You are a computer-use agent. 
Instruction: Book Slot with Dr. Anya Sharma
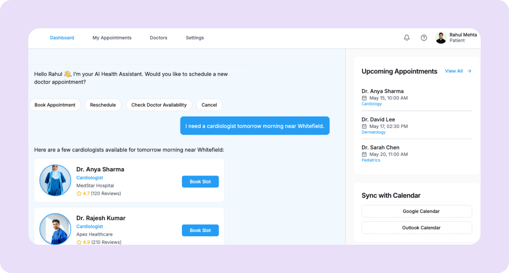pyautogui.click(x=200, y=182)
